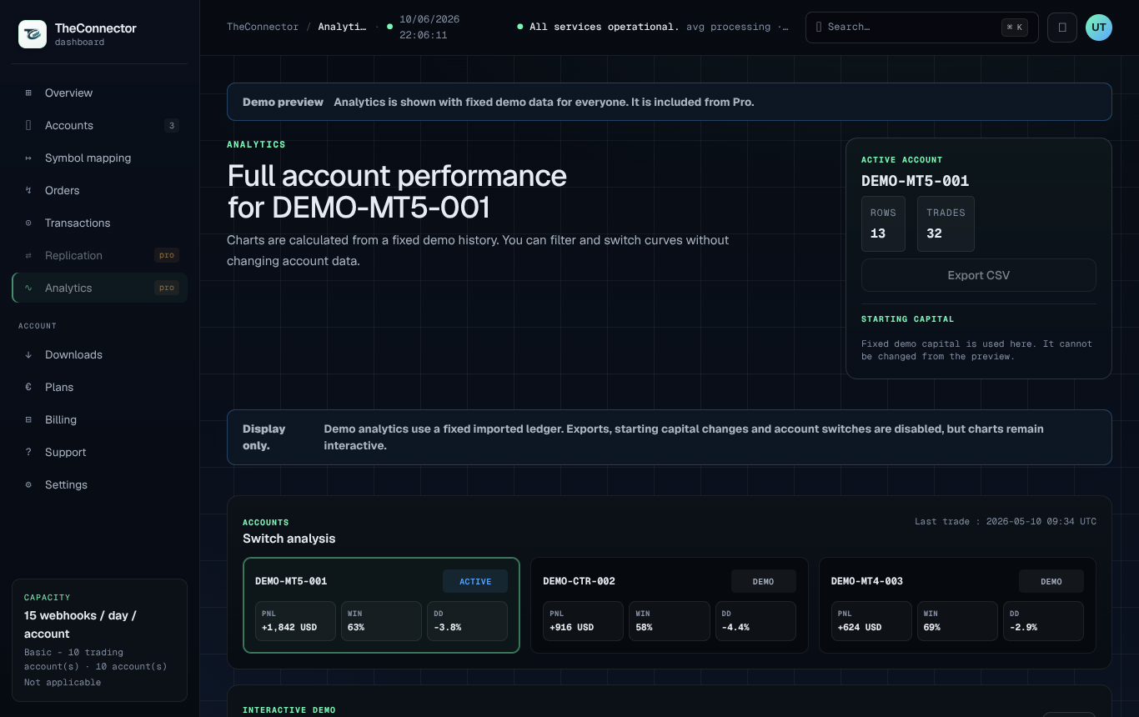Click TheConnector logo icon
Image resolution: width=1139 pixels, height=717 pixels.
(x=33, y=34)
